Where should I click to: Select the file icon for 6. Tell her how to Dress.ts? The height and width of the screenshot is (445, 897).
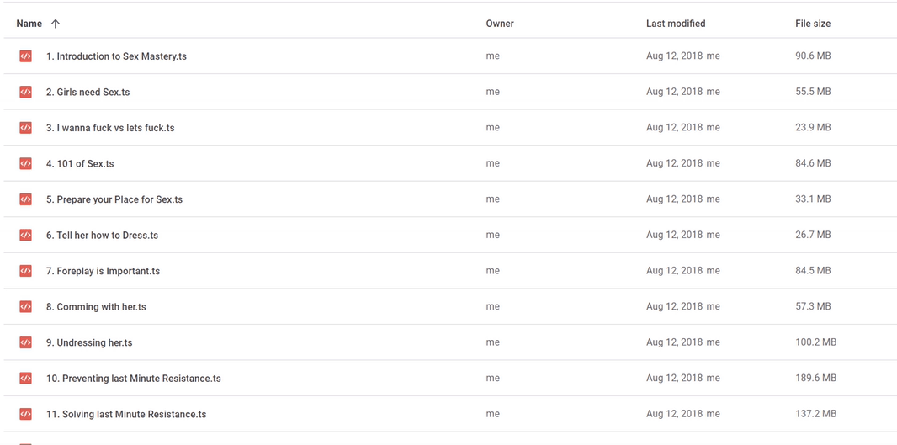pyautogui.click(x=25, y=235)
